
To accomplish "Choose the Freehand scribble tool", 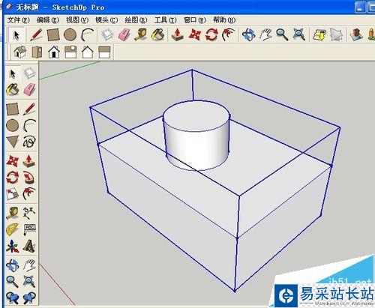I will point(29,142).
